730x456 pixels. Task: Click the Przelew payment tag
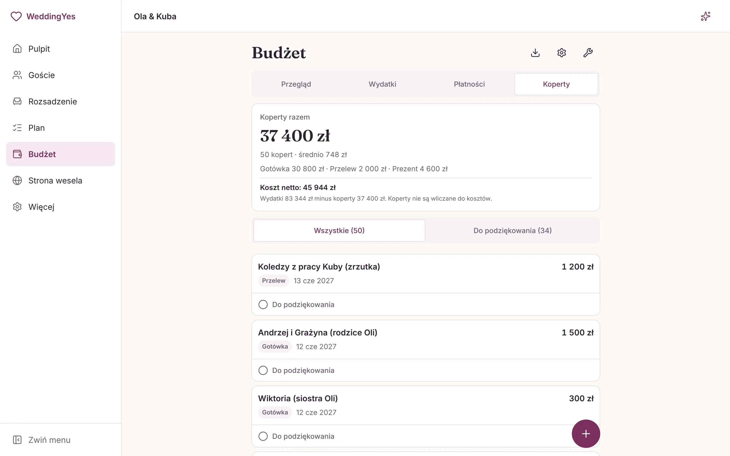coord(273,281)
